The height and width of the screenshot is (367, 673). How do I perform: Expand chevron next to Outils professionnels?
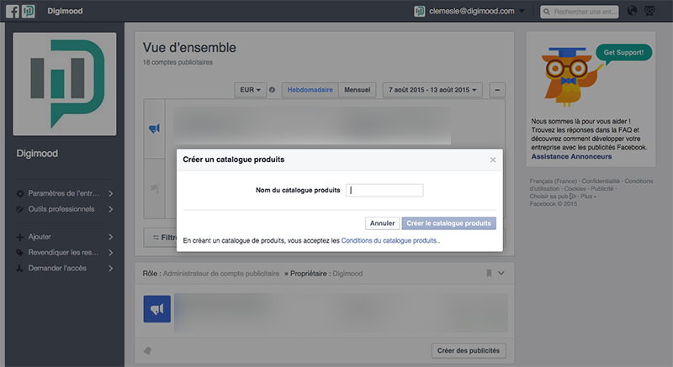click(x=111, y=209)
